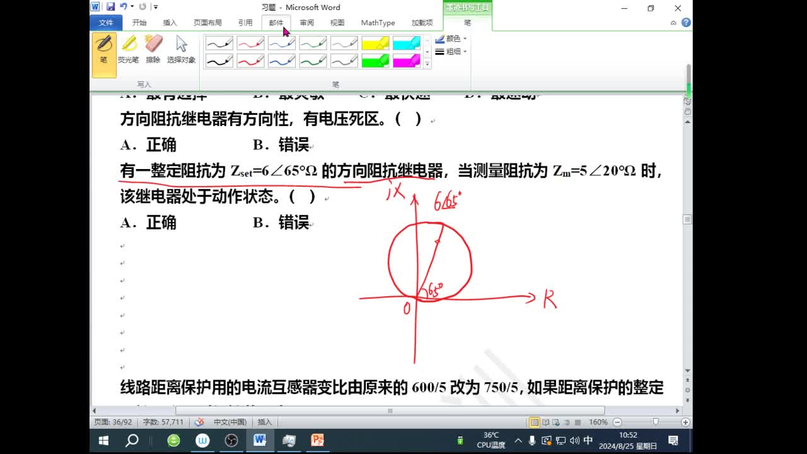Image resolution: width=807 pixels, height=454 pixels.
Task: Pick the thick red pen style
Action: coord(250,61)
